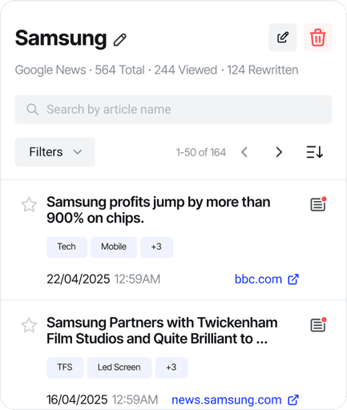
Task: Select the Mobile tag
Action: (114, 247)
